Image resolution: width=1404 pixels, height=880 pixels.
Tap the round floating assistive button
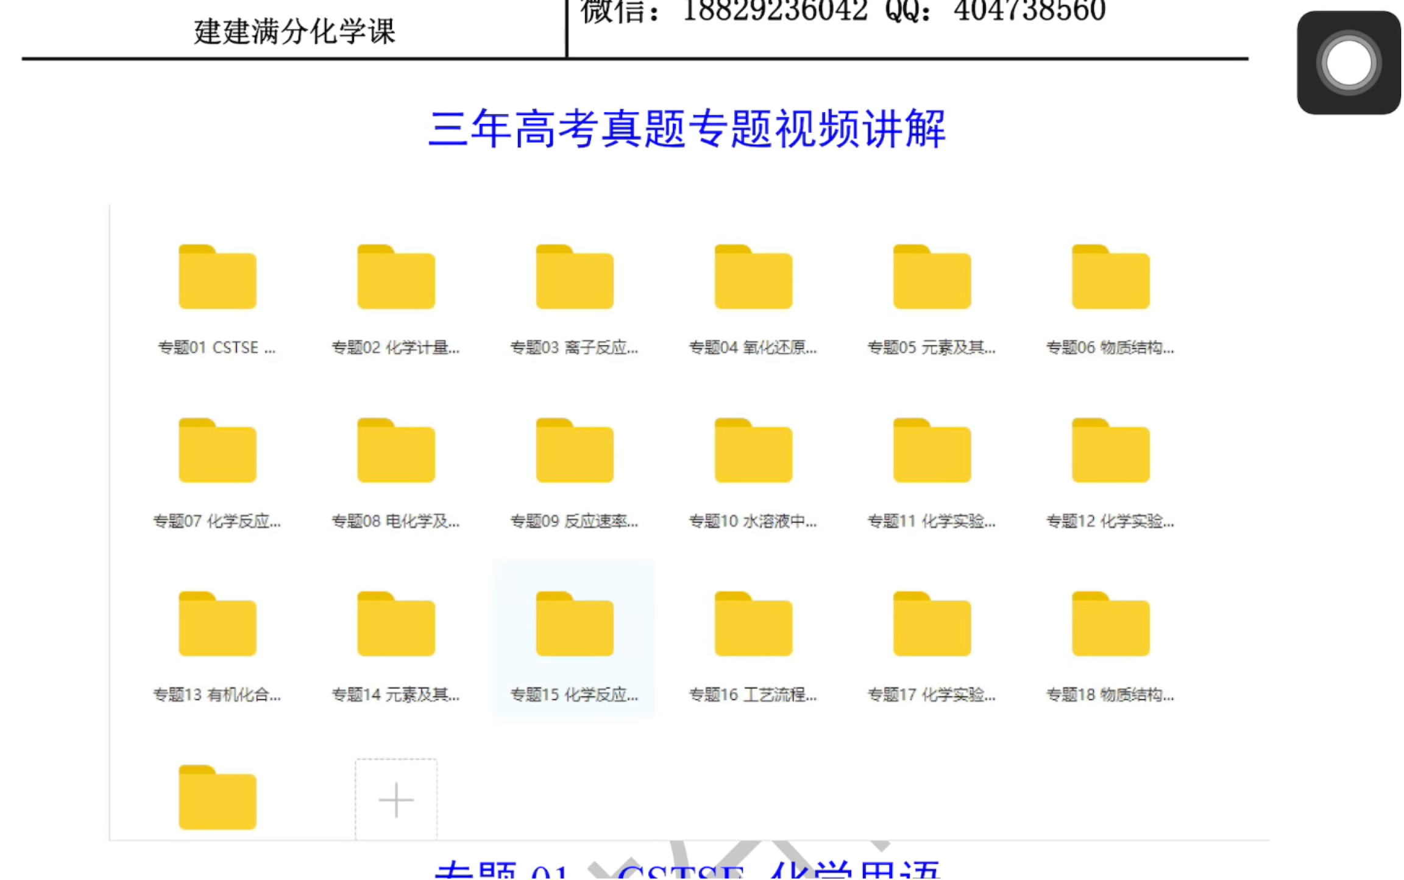pos(1348,63)
